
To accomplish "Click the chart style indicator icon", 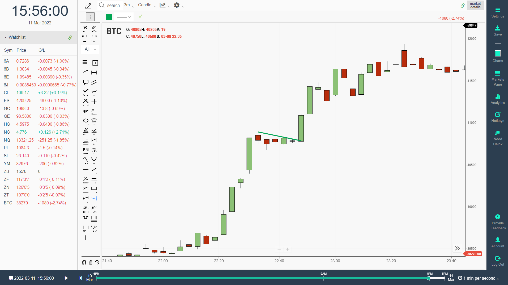I will pos(163,5).
